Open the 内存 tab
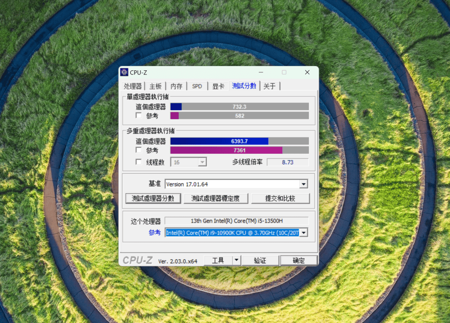This screenshot has width=450, height=323. tap(176, 86)
